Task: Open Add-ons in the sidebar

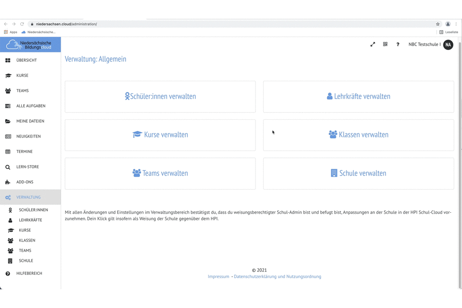Action: tap(25, 182)
